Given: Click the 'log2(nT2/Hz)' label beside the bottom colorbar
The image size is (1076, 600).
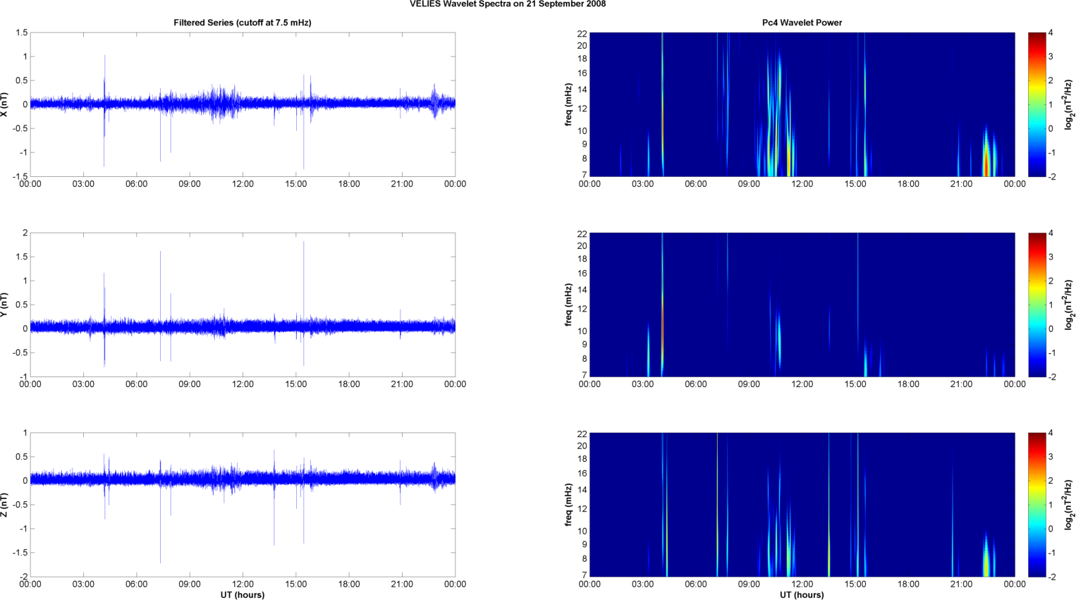Looking at the screenshot, I should point(1069,505).
